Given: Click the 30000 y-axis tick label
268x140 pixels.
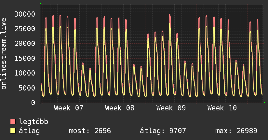Looking at the screenshot, I should click(x=25, y=14).
